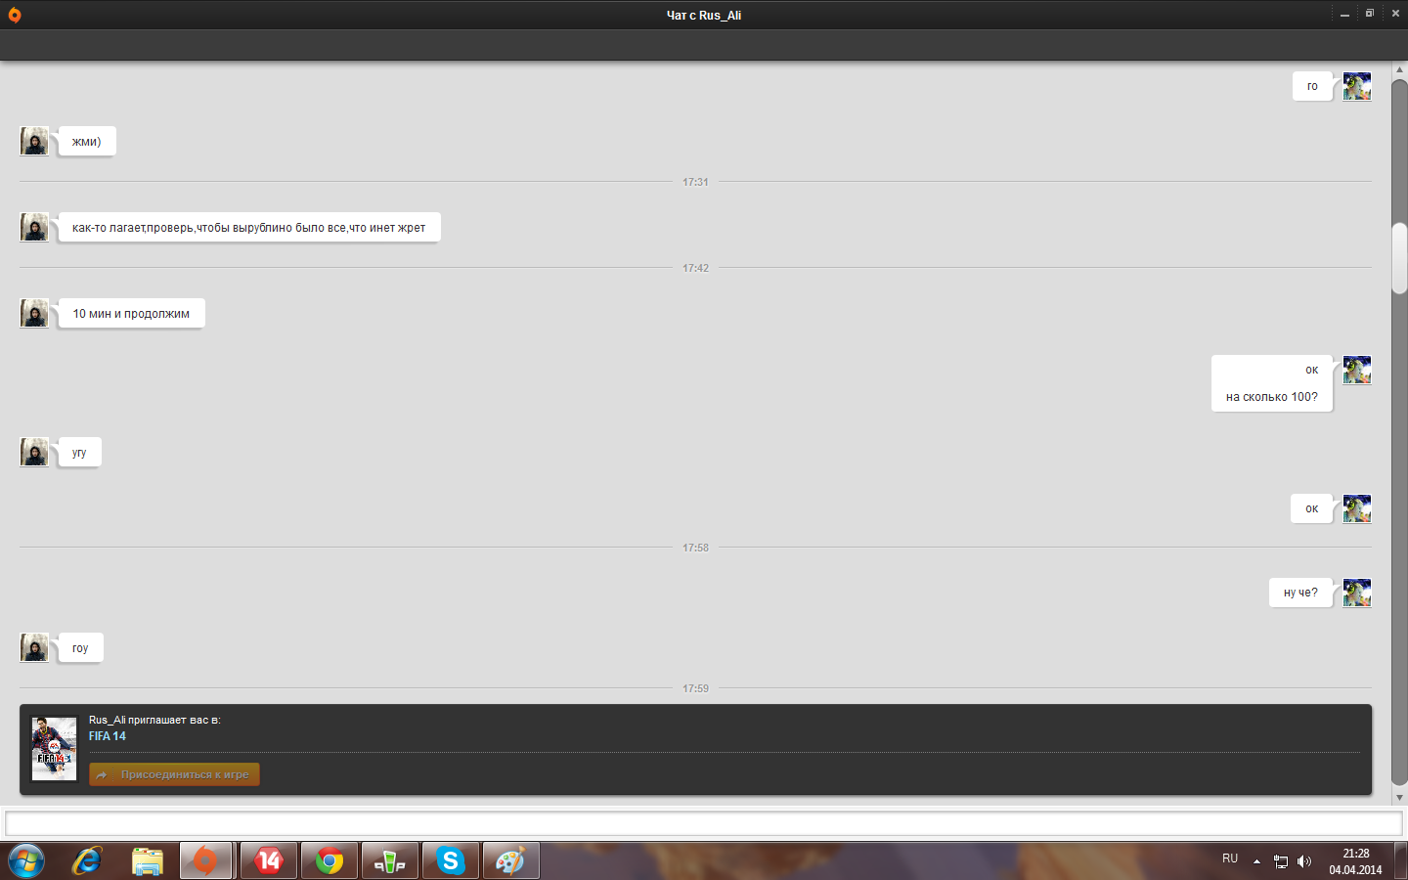Open Windows Explorer from taskbar
Screen dimensions: 1408x880
click(x=147, y=861)
